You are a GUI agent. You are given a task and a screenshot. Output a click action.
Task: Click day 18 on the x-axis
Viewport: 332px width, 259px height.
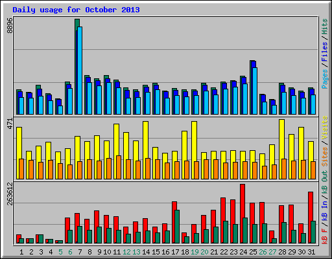[185, 252]
